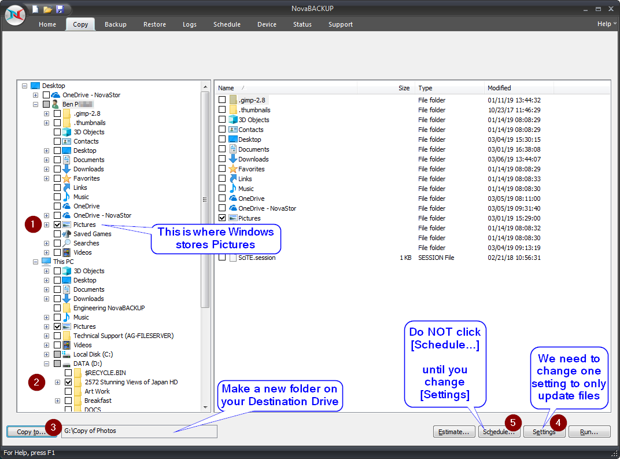Viewport: 620px width, 459px height.
Task: Click the Breakfast folder icon
Action: pyautogui.click(x=78, y=401)
